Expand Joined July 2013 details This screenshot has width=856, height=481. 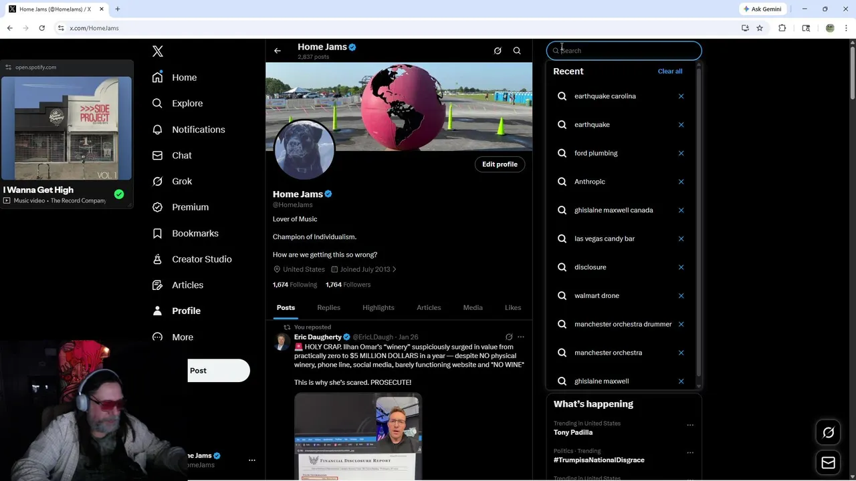[x=364, y=269]
